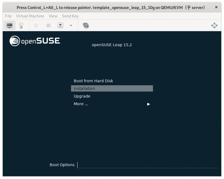Open the Send Key menu
Viewport: 224px width, 179px height.
click(x=70, y=16)
